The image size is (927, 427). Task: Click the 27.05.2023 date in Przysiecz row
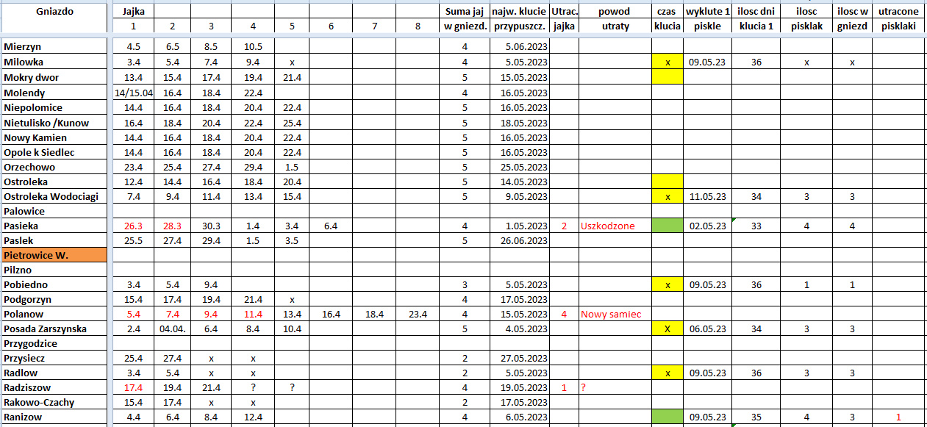(x=519, y=358)
